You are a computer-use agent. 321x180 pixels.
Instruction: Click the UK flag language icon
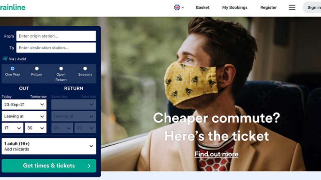click(x=177, y=7)
